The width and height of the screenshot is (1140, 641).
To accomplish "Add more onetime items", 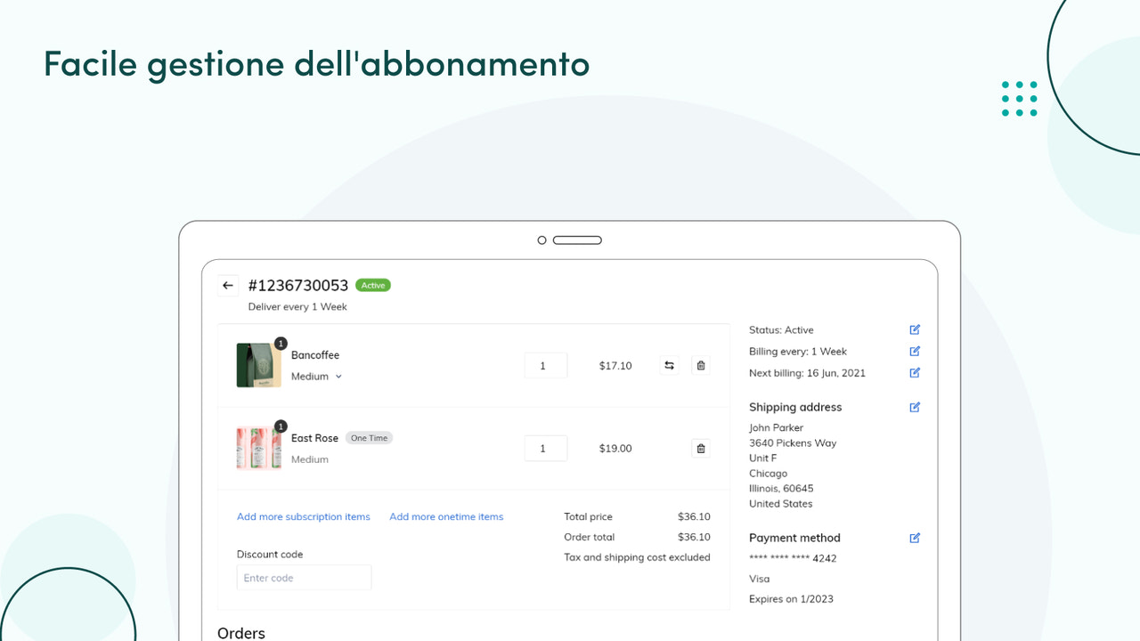I will 446,516.
